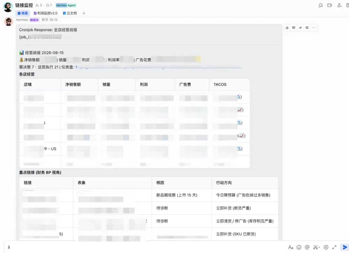Image resolution: width=349 pixels, height=253 pixels.
Task: Open the 云文档 tab
Action: pyautogui.click(x=70, y=13)
